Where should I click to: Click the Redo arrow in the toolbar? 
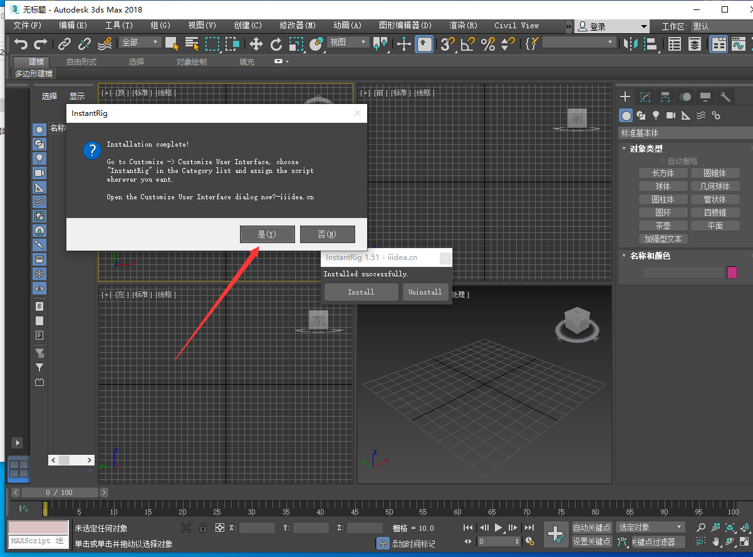41,44
